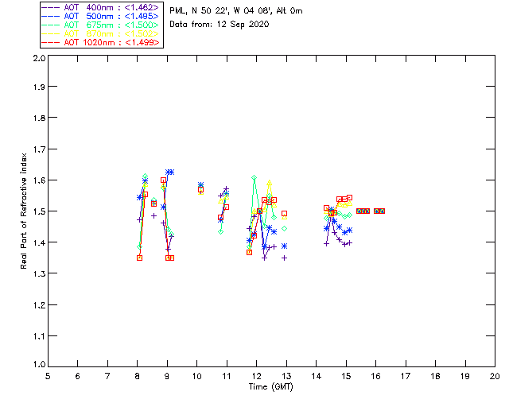Click the 1.1 y-axis tick label

[x=39, y=336]
